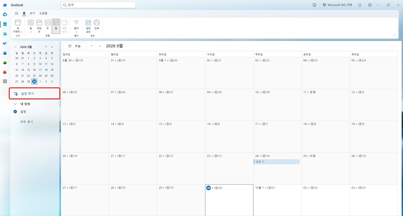403x216 pixels.
Task: Switch to Work week view (작업 주)
Action: (x=39, y=26)
